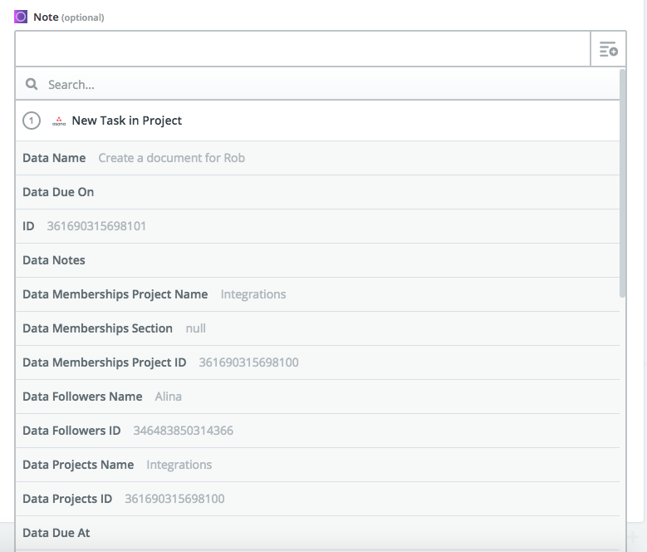The image size is (647, 552).
Task: Collapse the New Task in Project header
Action: tap(318, 121)
